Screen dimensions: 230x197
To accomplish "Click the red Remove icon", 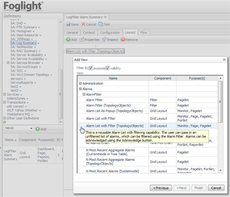I will pos(123,40).
